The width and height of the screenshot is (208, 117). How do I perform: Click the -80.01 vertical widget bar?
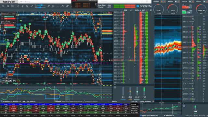(137, 91)
